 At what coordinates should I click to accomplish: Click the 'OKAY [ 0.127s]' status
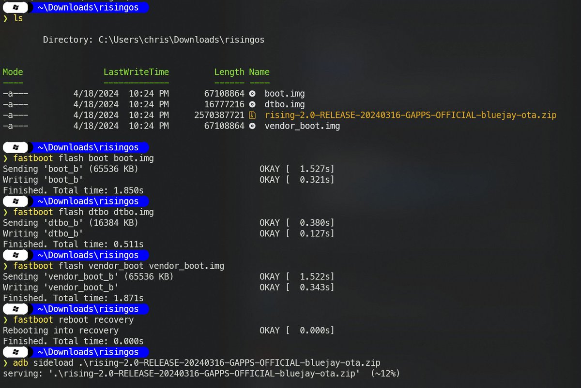pos(297,233)
